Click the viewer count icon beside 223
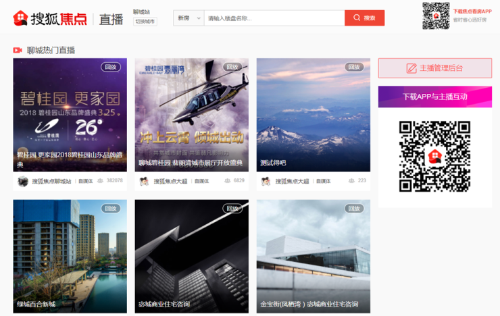Image resolution: width=500 pixels, height=316 pixels. click(351, 180)
